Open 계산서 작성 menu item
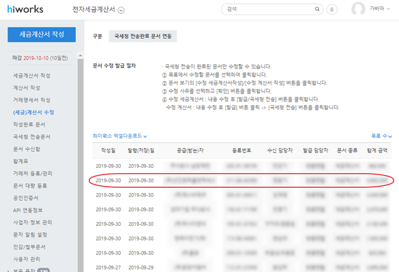Screen dimensions: 399x272 pyautogui.click(x=26, y=88)
